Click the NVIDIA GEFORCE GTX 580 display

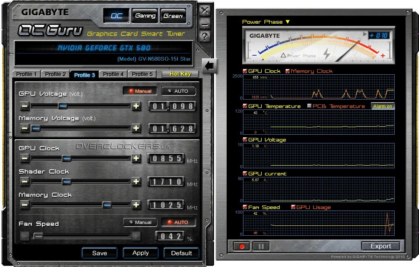tap(104, 53)
